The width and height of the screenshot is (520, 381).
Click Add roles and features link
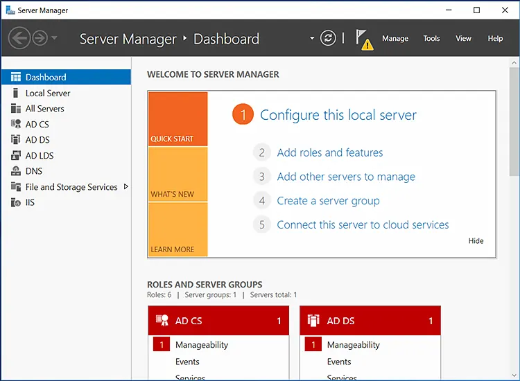(329, 152)
